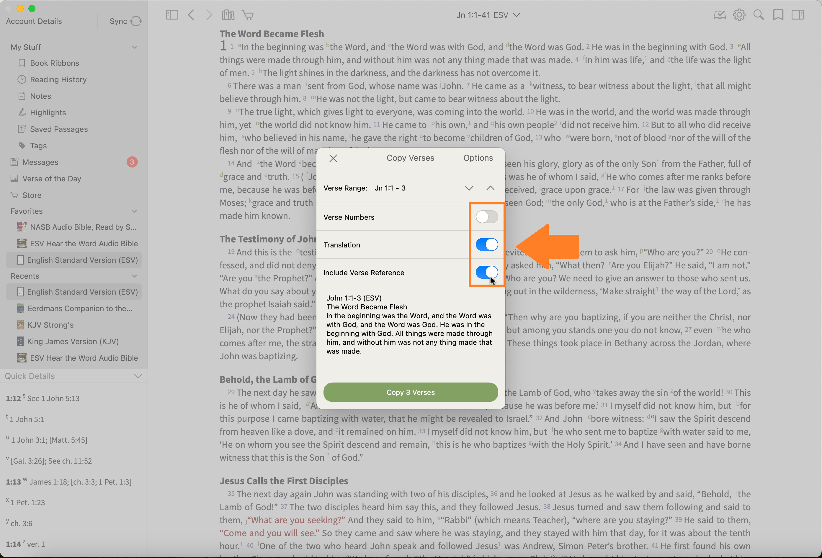The width and height of the screenshot is (822, 558).
Task: Open settings gear icon
Action: click(739, 15)
